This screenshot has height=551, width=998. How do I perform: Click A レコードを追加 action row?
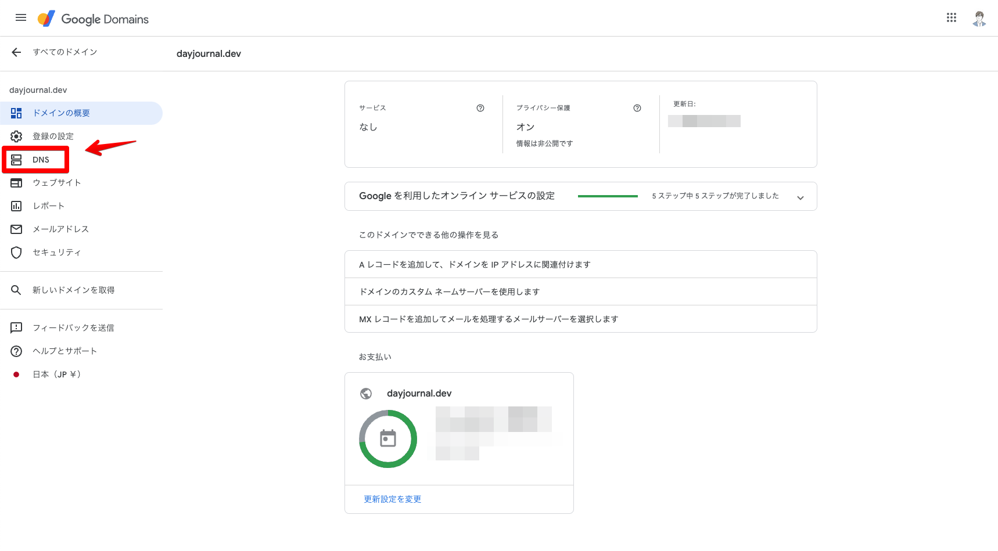point(581,265)
